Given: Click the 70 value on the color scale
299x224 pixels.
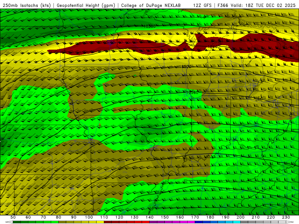Looking at the screenshot, I should (43, 217).
